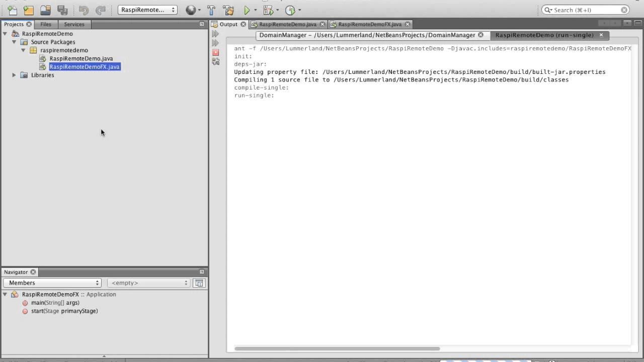Click the Open Project toolbar icon
Image resolution: width=644 pixels, height=362 pixels.
[x=45, y=10]
